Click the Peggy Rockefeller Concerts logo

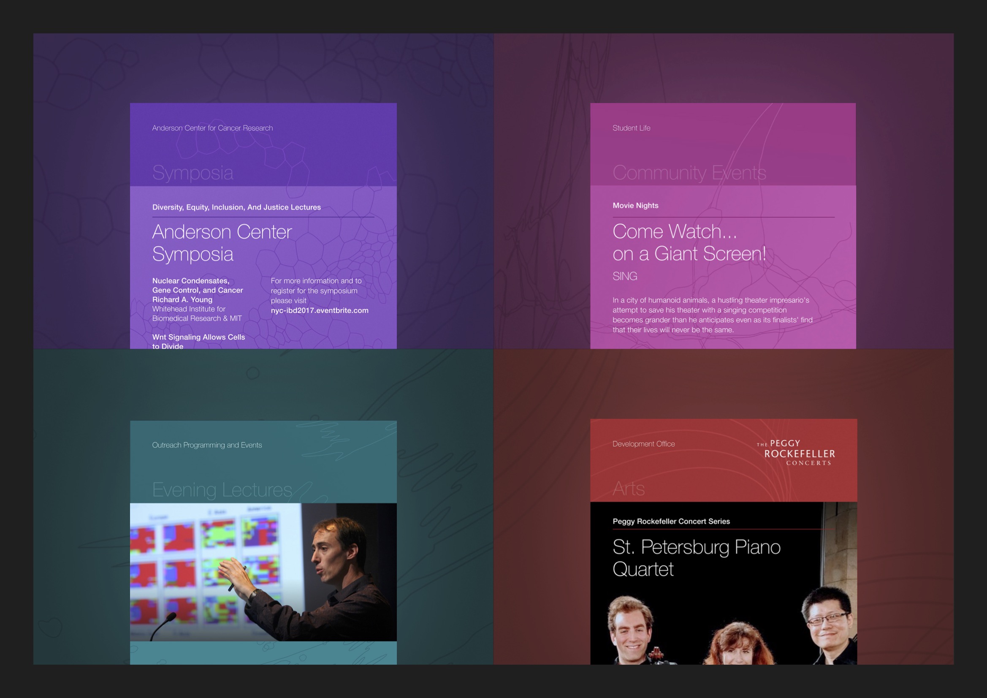click(796, 452)
